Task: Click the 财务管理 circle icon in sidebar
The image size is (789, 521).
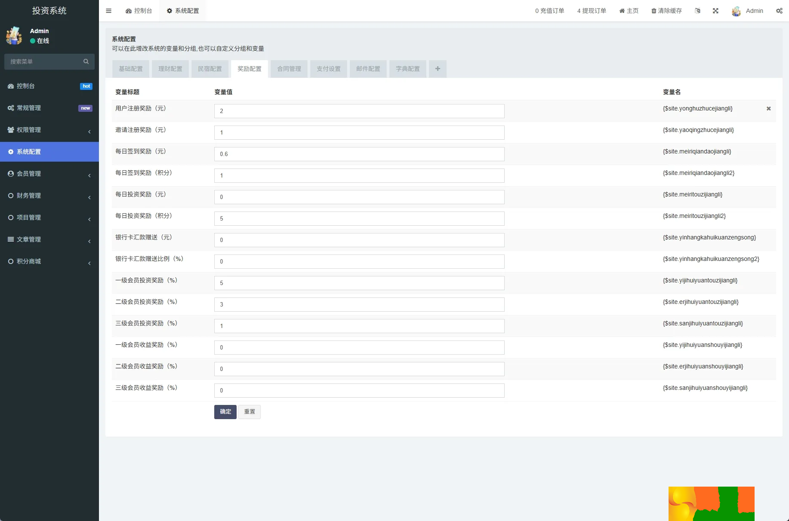Action: tap(11, 196)
